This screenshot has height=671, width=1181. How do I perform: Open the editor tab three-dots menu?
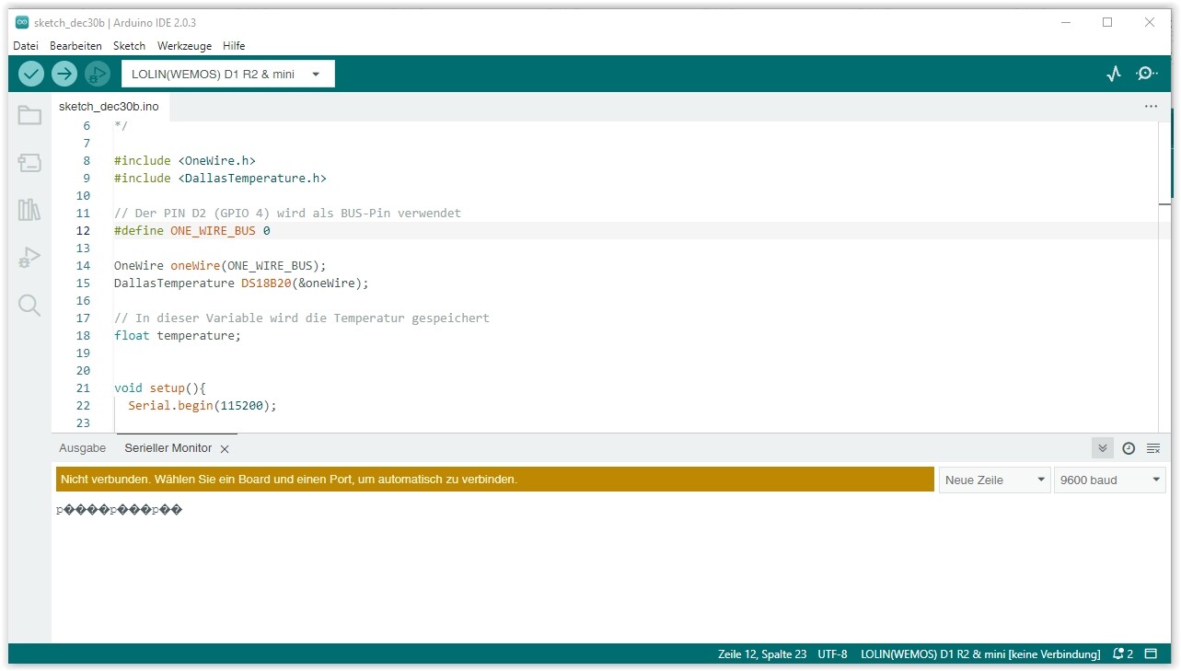pos(1151,107)
